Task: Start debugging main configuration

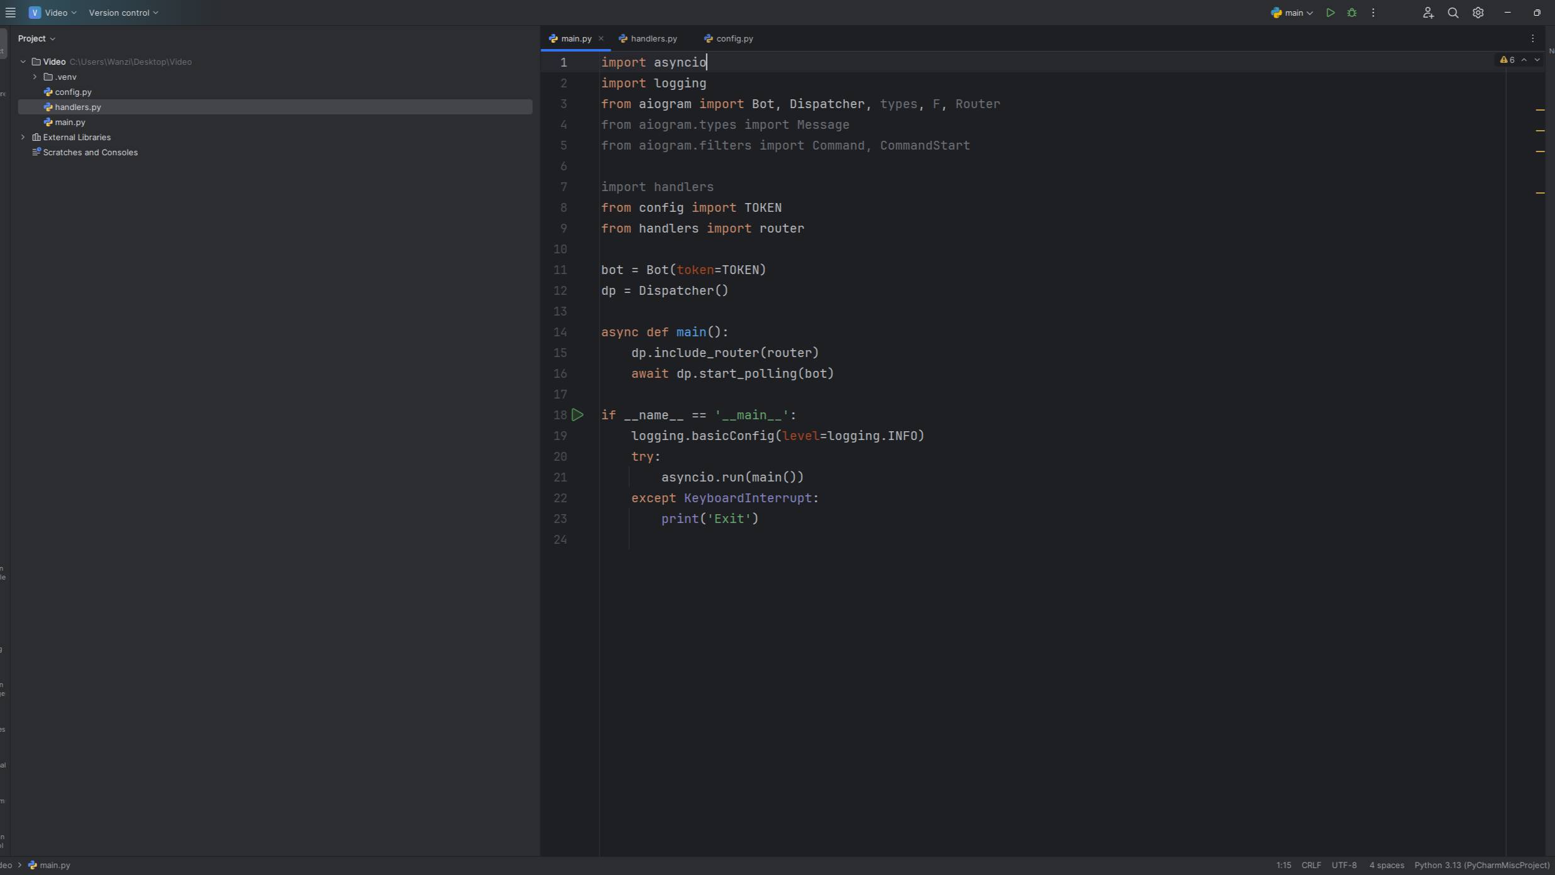Action: click(x=1351, y=13)
